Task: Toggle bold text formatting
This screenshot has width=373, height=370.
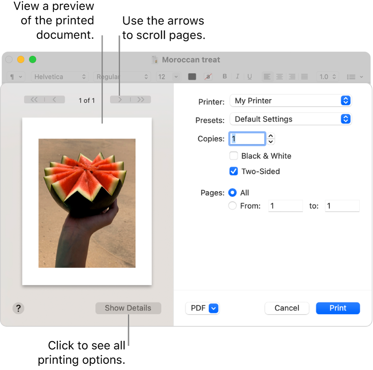Action: 225,77
